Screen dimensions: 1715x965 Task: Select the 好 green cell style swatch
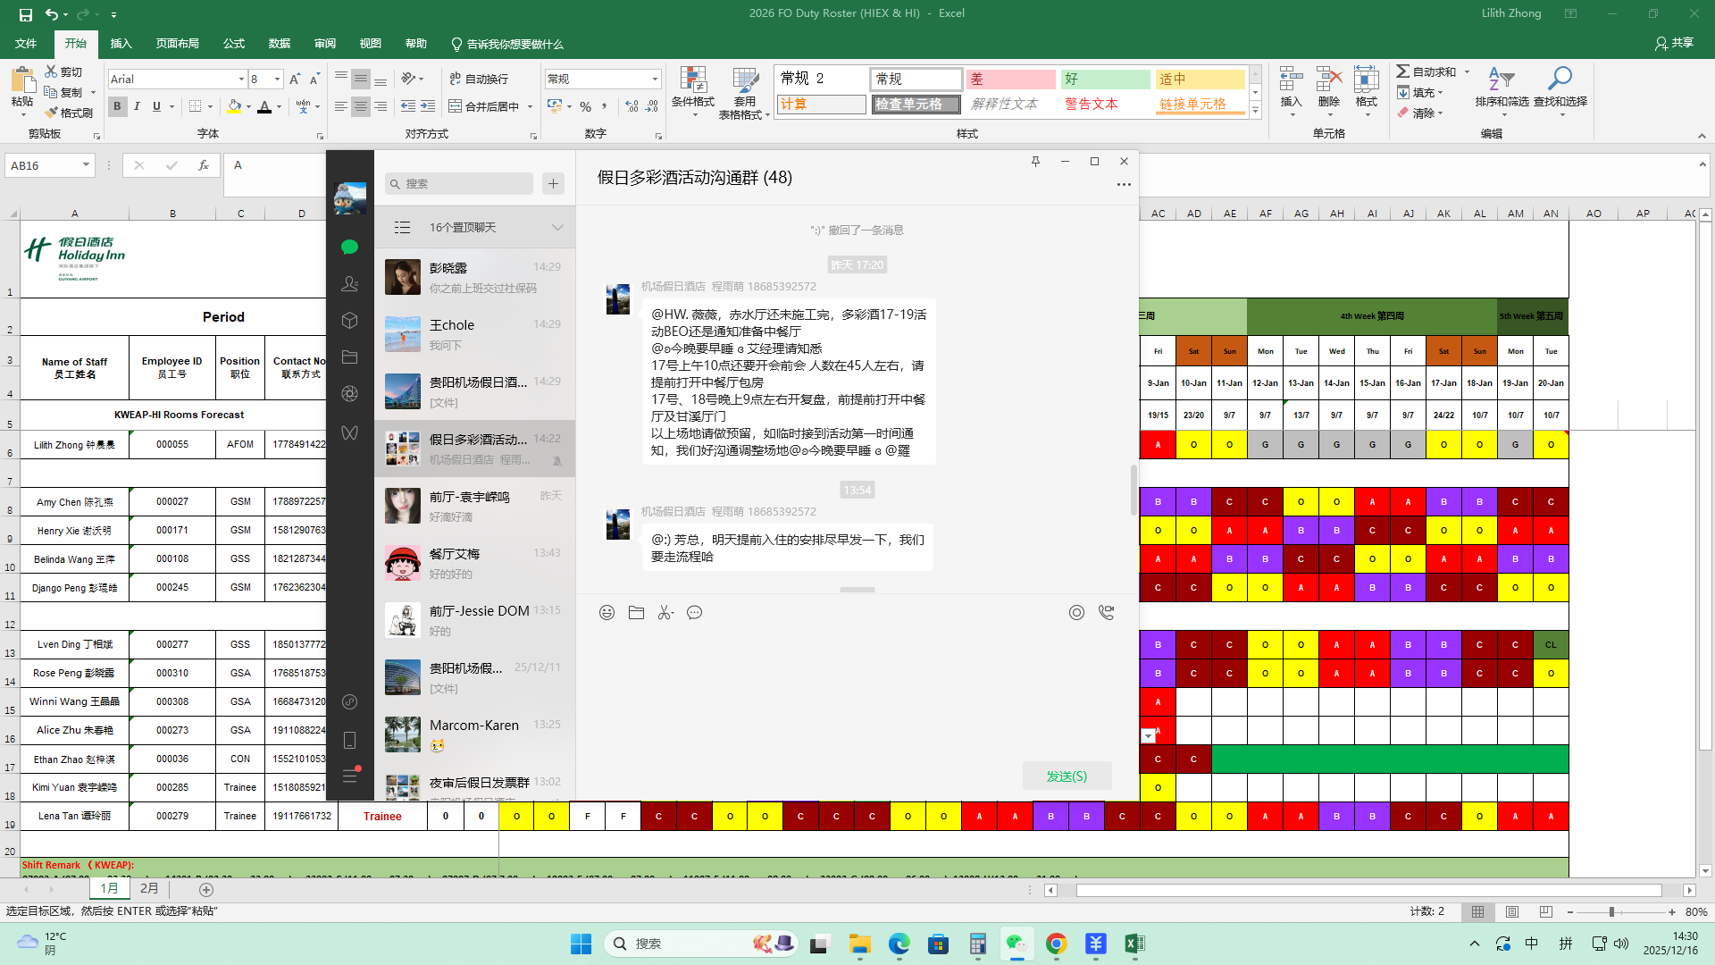click(x=1105, y=79)
